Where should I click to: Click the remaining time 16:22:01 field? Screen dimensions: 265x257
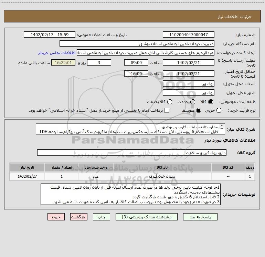(x=63, y=62)
